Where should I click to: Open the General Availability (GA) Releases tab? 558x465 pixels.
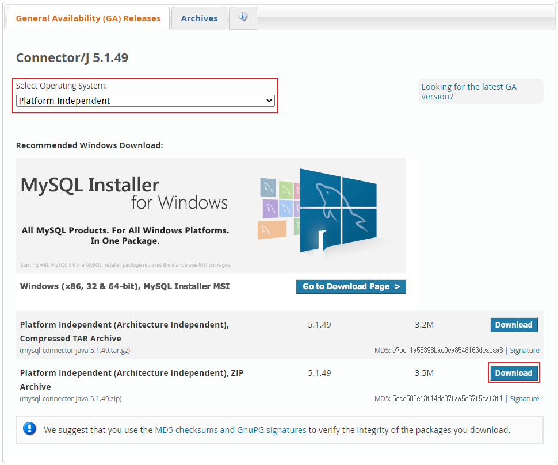click(x=88, y=18)
